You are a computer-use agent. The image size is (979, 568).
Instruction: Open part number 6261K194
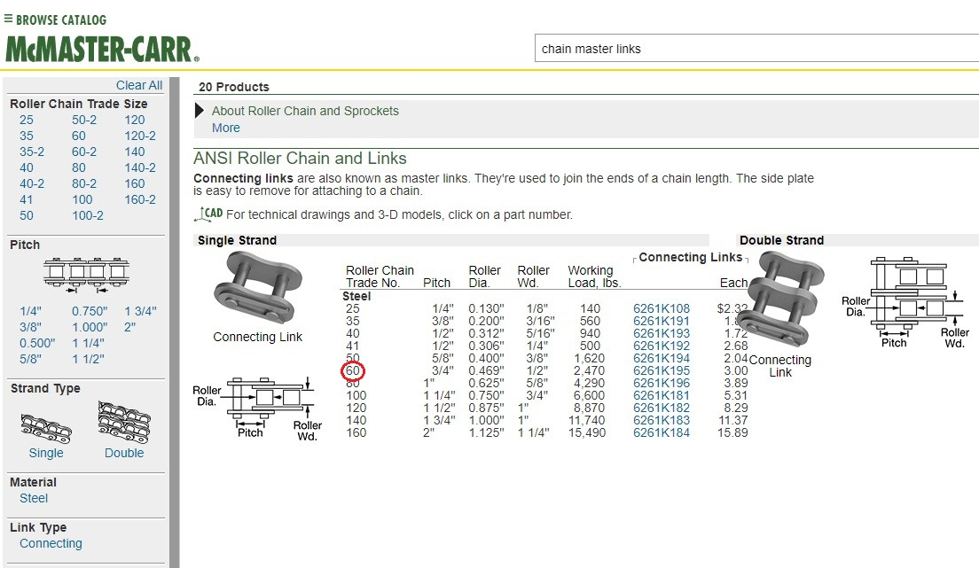(662, 358)
